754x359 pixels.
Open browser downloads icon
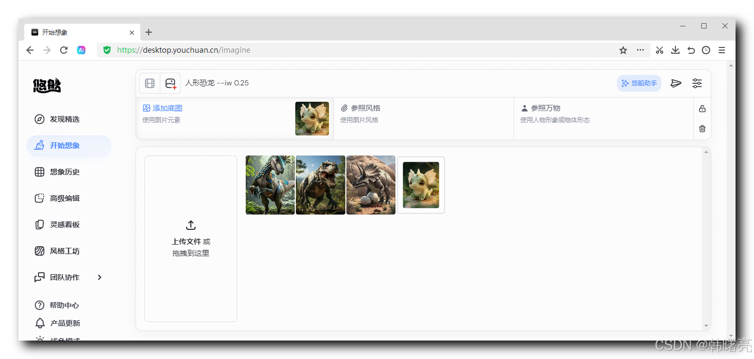675,50
